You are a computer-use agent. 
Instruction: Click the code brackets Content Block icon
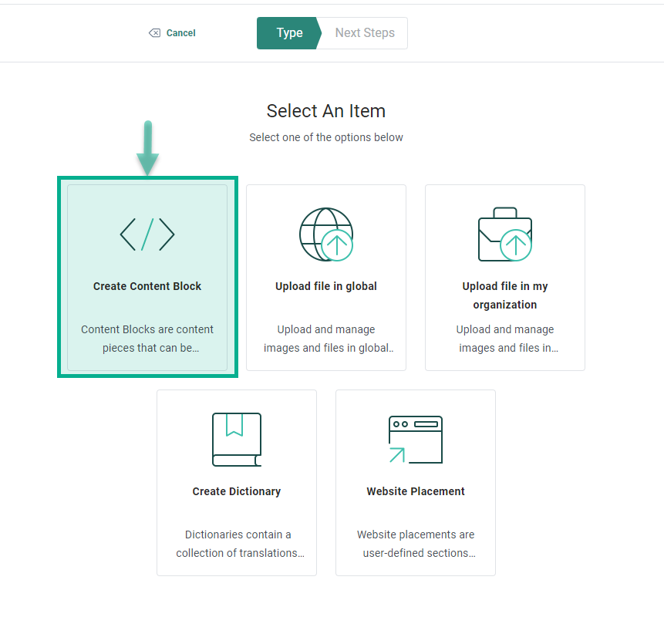(147, 234)
